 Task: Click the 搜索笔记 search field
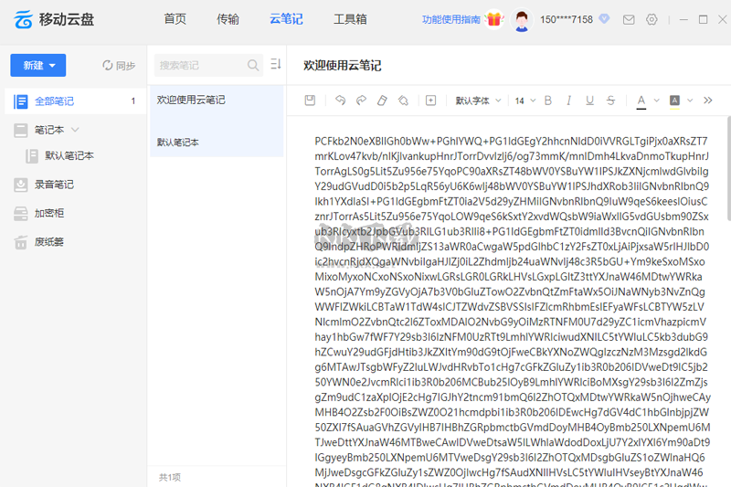point(199,65)
